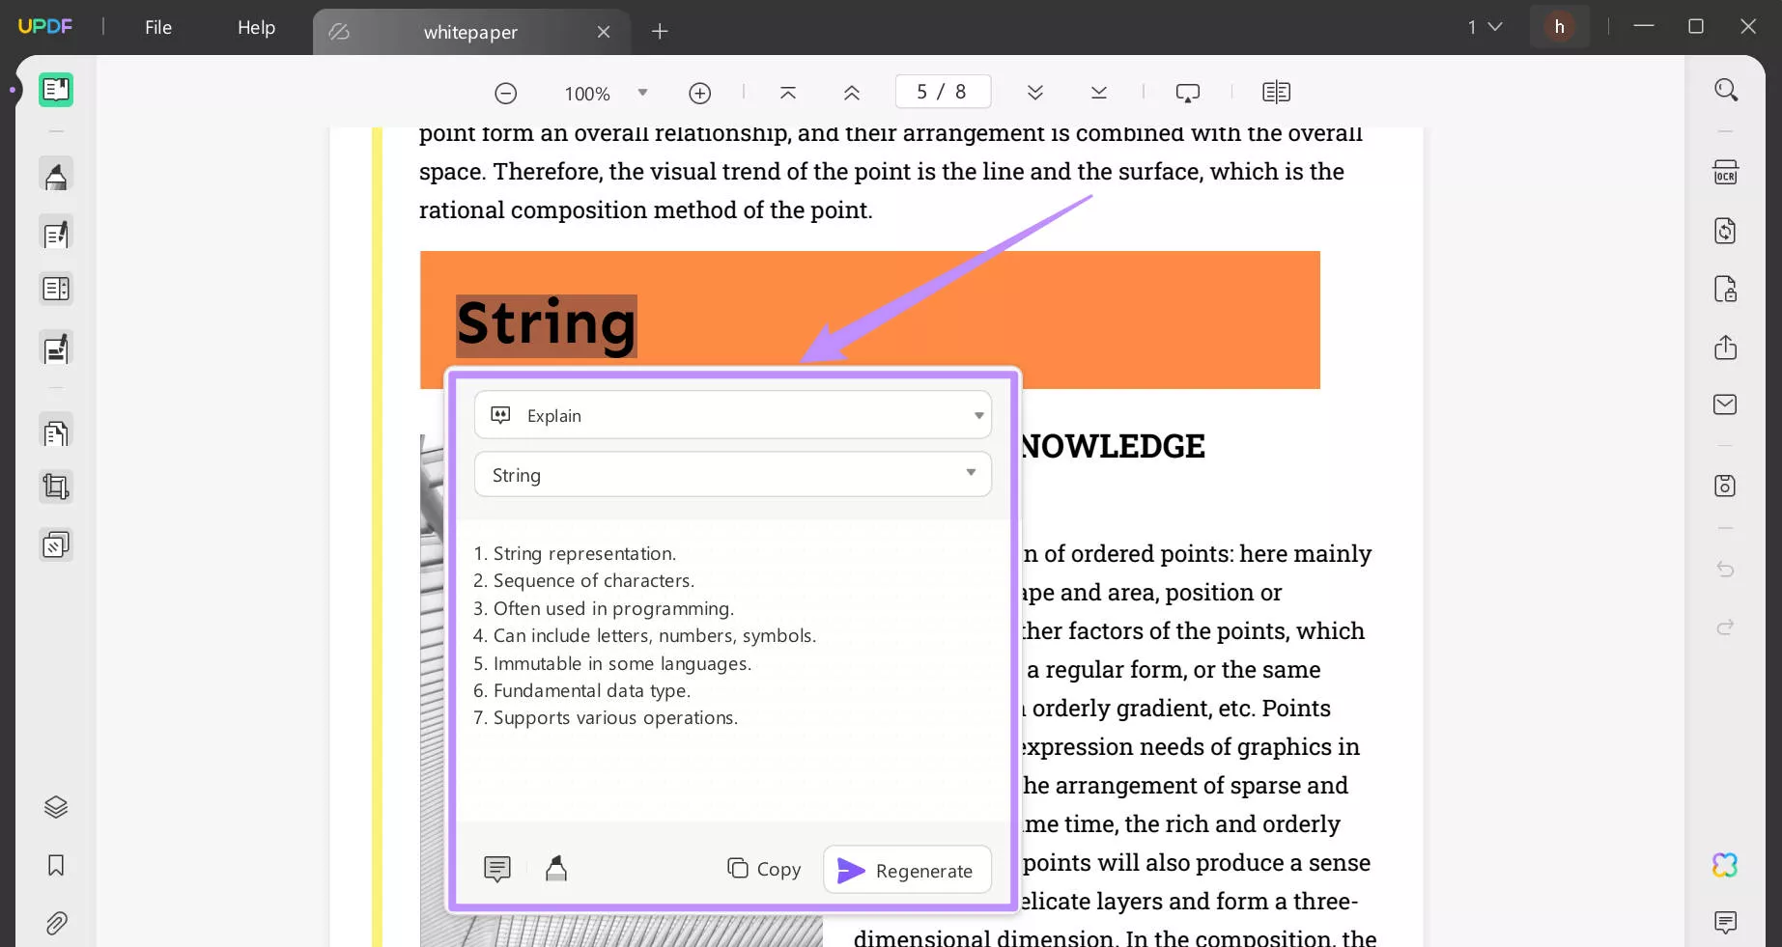Open the Convert PDF tool
The width and height of the screenshot is (1782, 947).
[x=1725, y=231]
